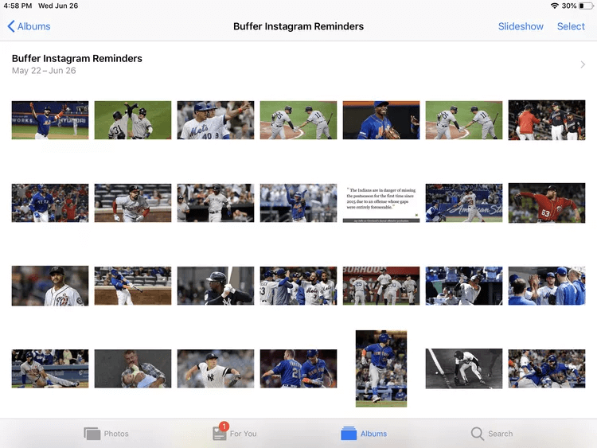Open the Mets player sliding photo

[547, 368]
